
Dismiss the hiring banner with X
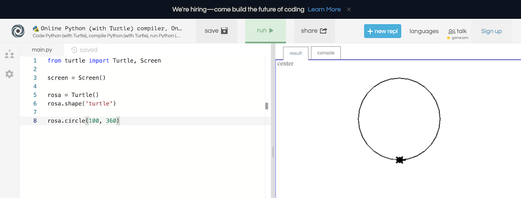click(x=349, y=9)
